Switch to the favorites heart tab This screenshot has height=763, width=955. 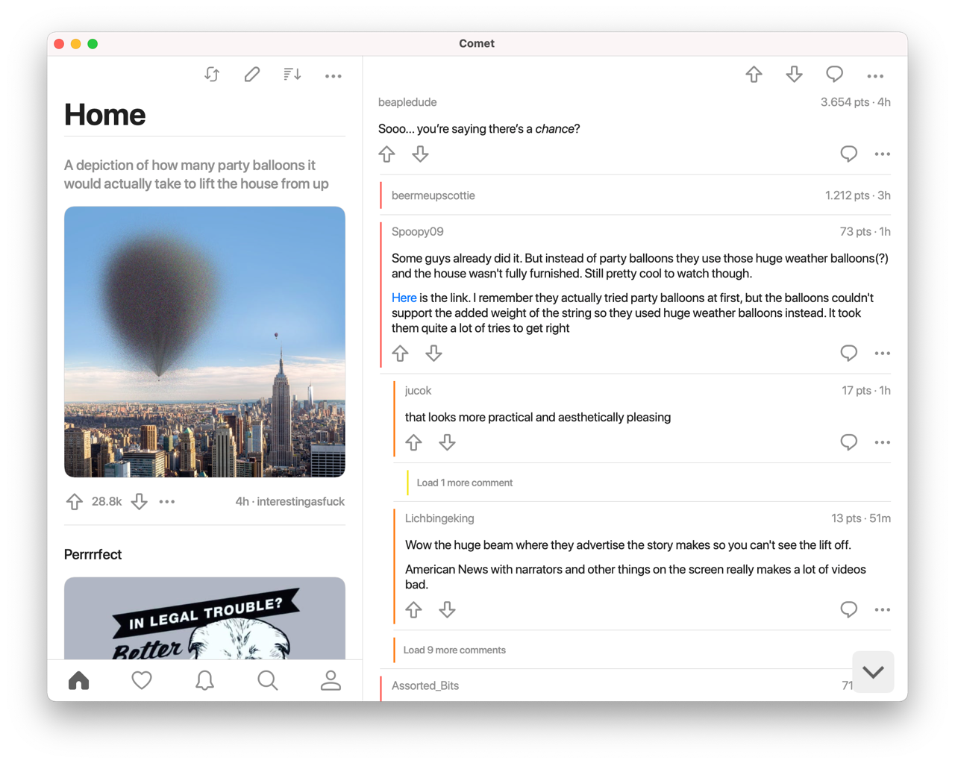[x=142, y=680]
